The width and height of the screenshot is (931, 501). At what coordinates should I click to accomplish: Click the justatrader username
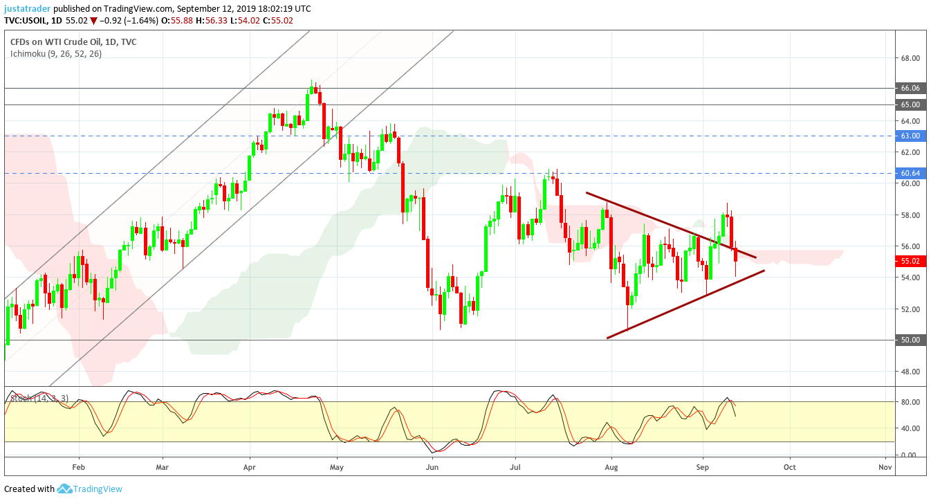pos(27,9)
